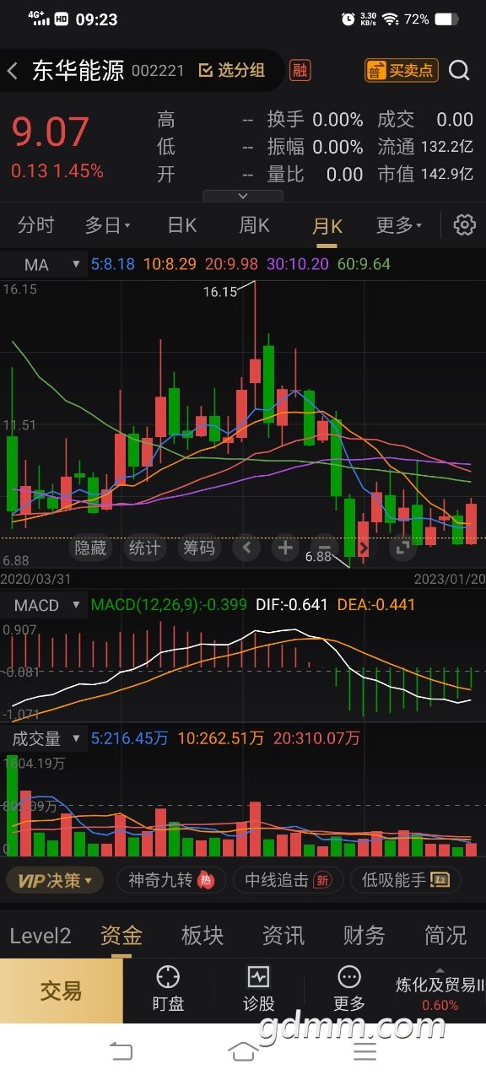
Task: Go back with the left arrow
Action: pyautogui.click(x=13, y=71)
